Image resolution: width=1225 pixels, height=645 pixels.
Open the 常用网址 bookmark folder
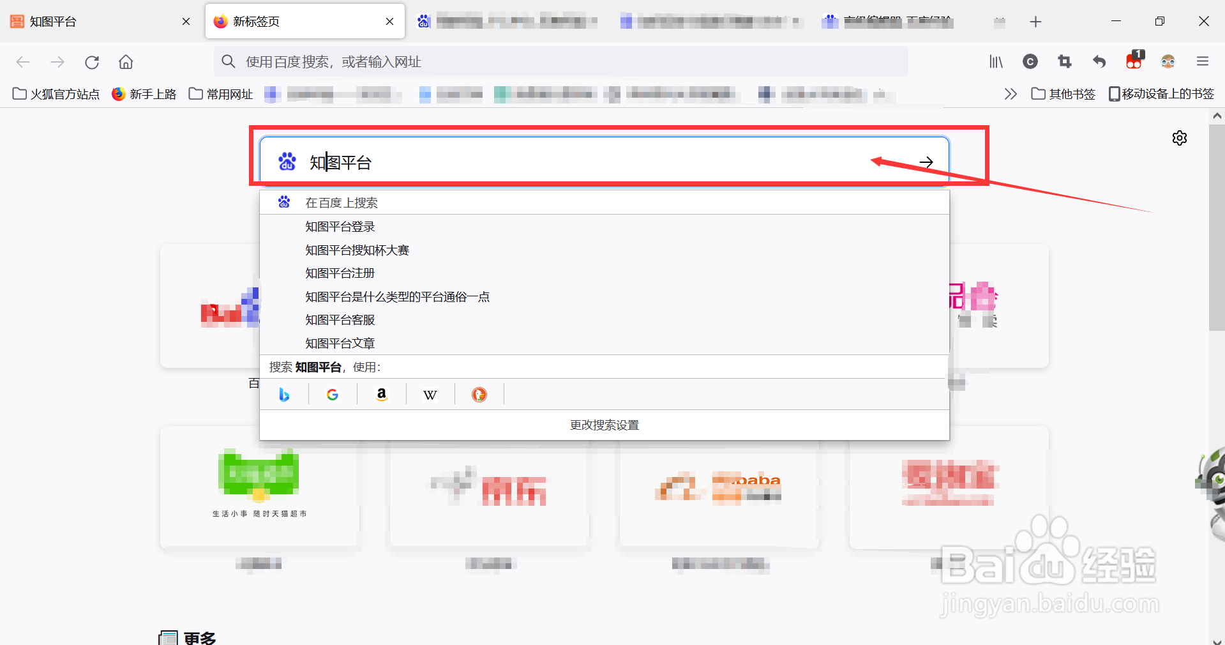click(x=221, y=94)
